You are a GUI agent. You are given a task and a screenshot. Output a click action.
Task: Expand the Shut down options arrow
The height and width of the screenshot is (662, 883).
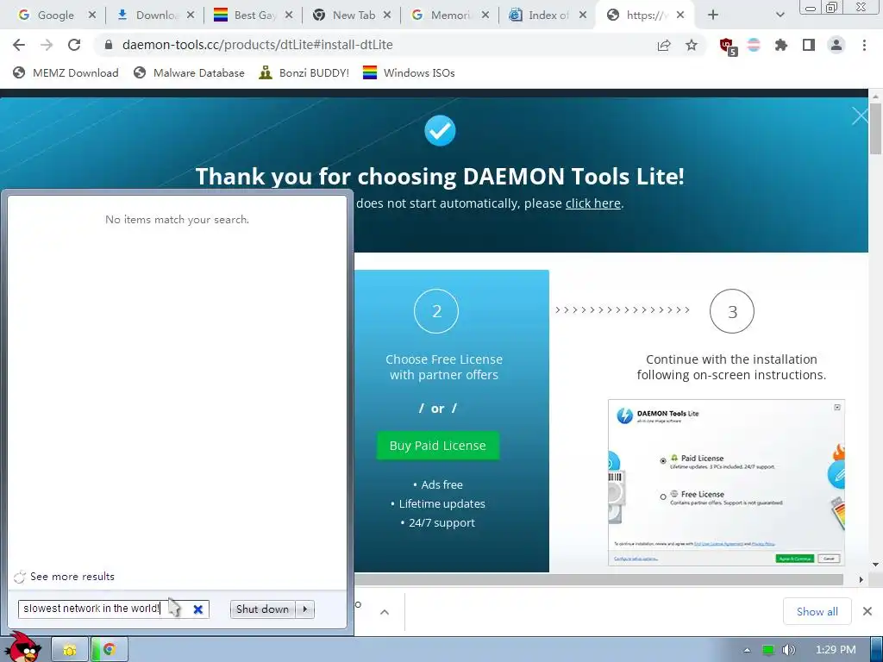pos(304,609)
